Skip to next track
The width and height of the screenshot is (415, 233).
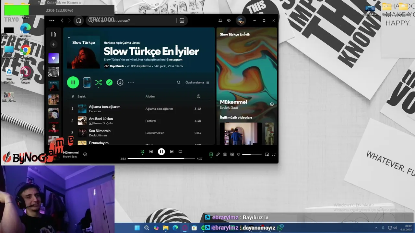pyautogui.click(x=172, y=151)
